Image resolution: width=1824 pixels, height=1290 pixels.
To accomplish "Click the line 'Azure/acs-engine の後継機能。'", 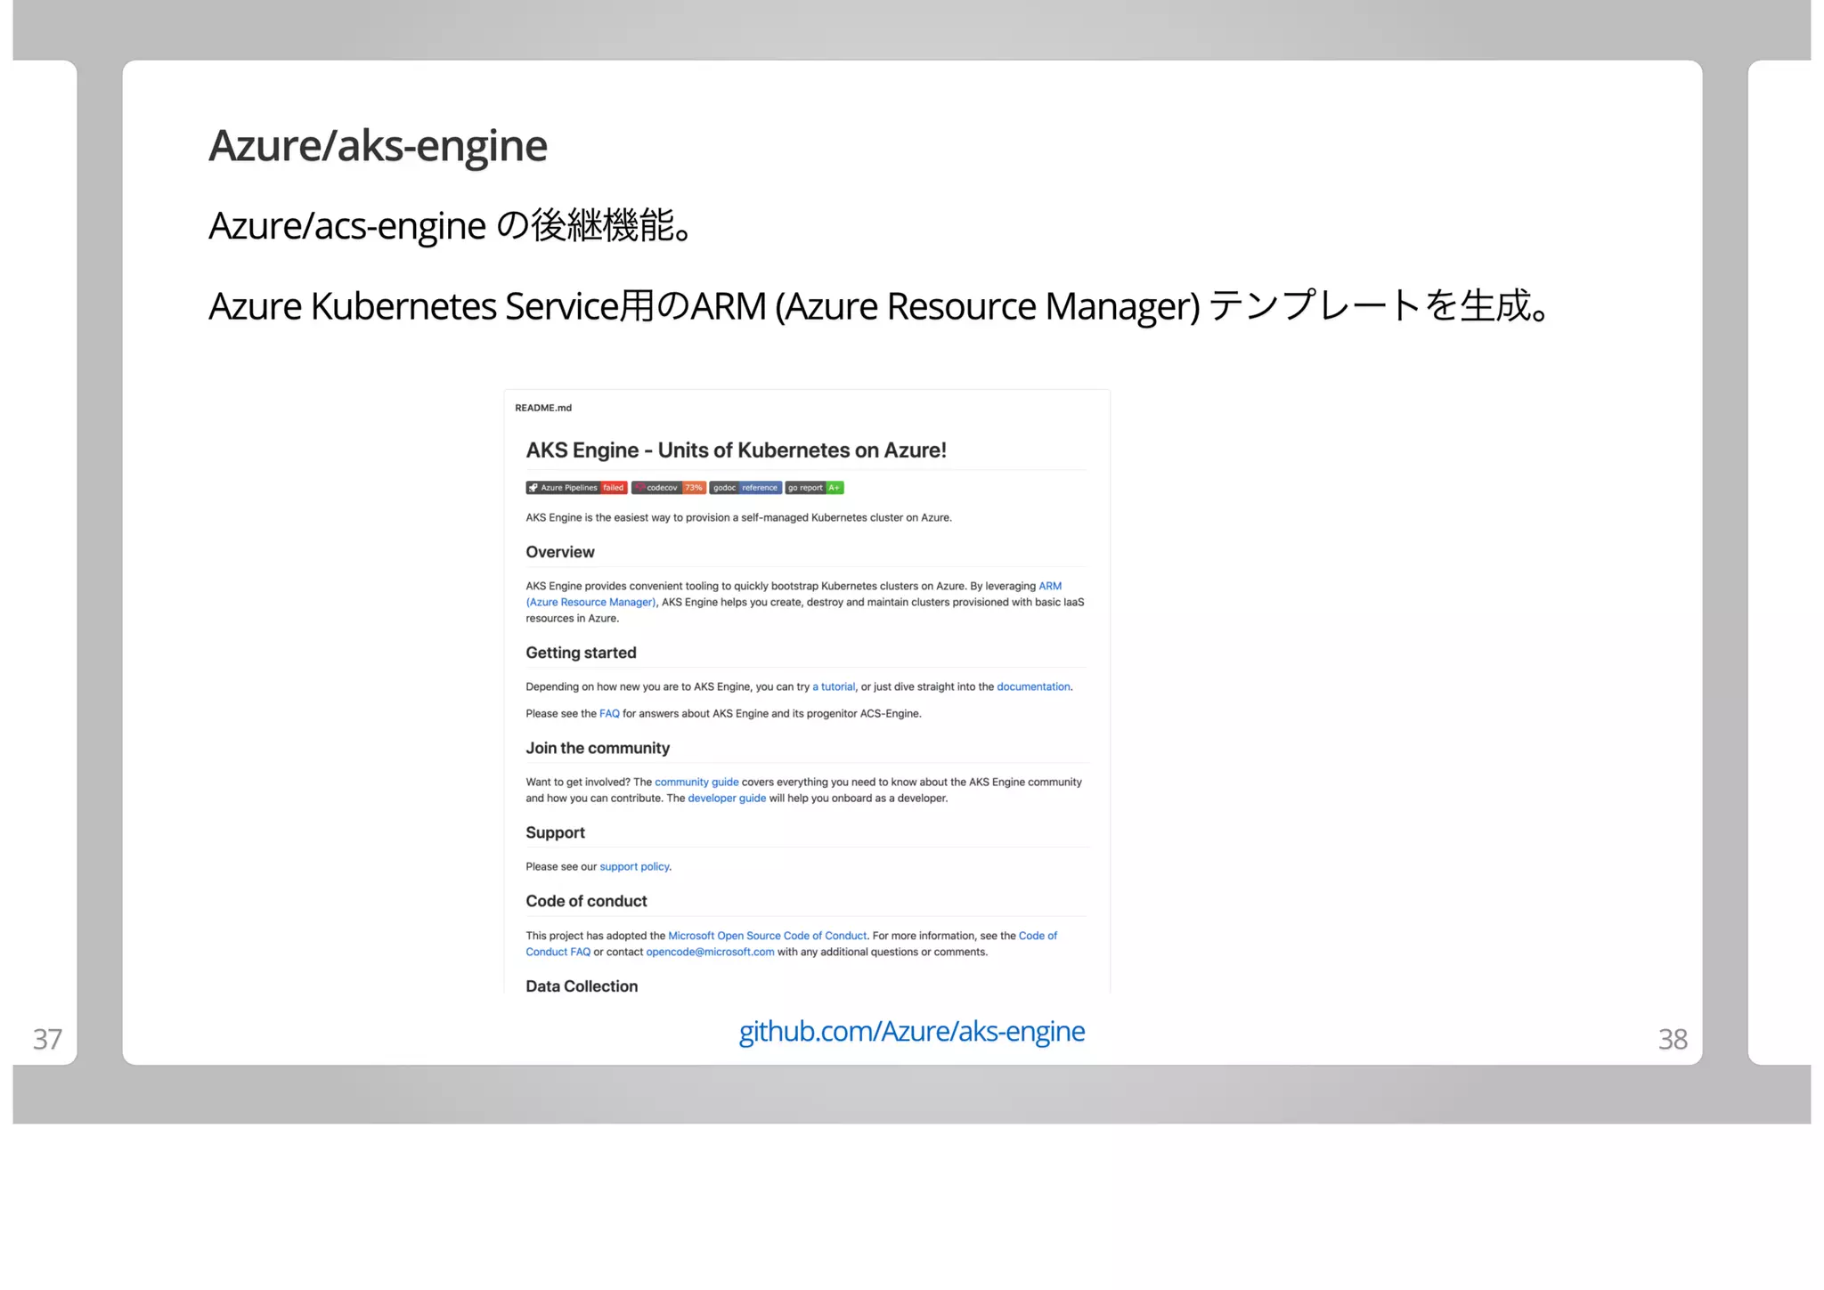I will pyautogui.click(x=452, y=225).
